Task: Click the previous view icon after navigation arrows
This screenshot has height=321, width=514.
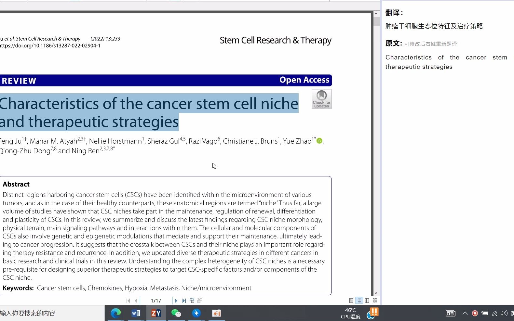Action: click(x=192, y=301)
